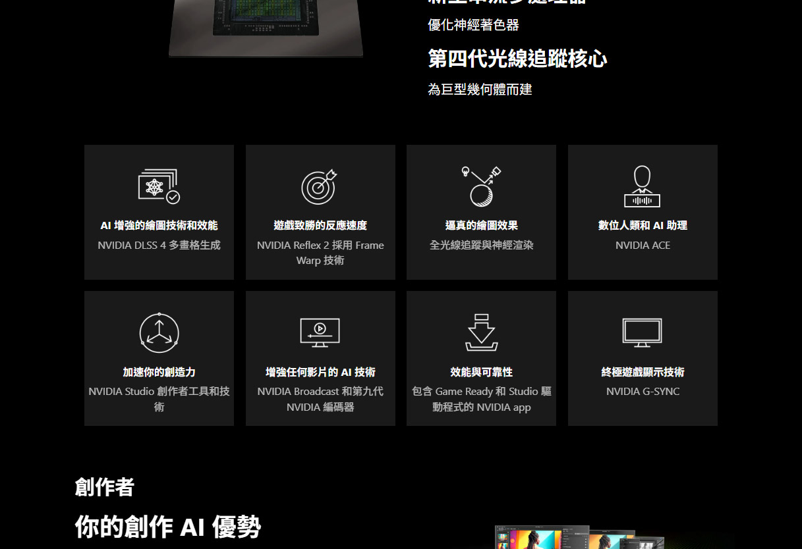This screenshot has width=802, height=549.
Task: Open the 逼真的繪圖效果 heading
Action: [x=481, y=225]
